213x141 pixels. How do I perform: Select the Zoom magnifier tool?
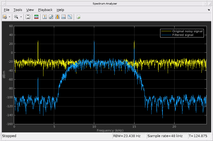[x=16, y=17]
